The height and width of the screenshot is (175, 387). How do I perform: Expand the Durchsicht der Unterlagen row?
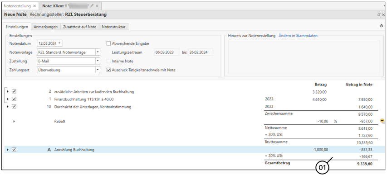pyautogui.click(x=8, y=107)
